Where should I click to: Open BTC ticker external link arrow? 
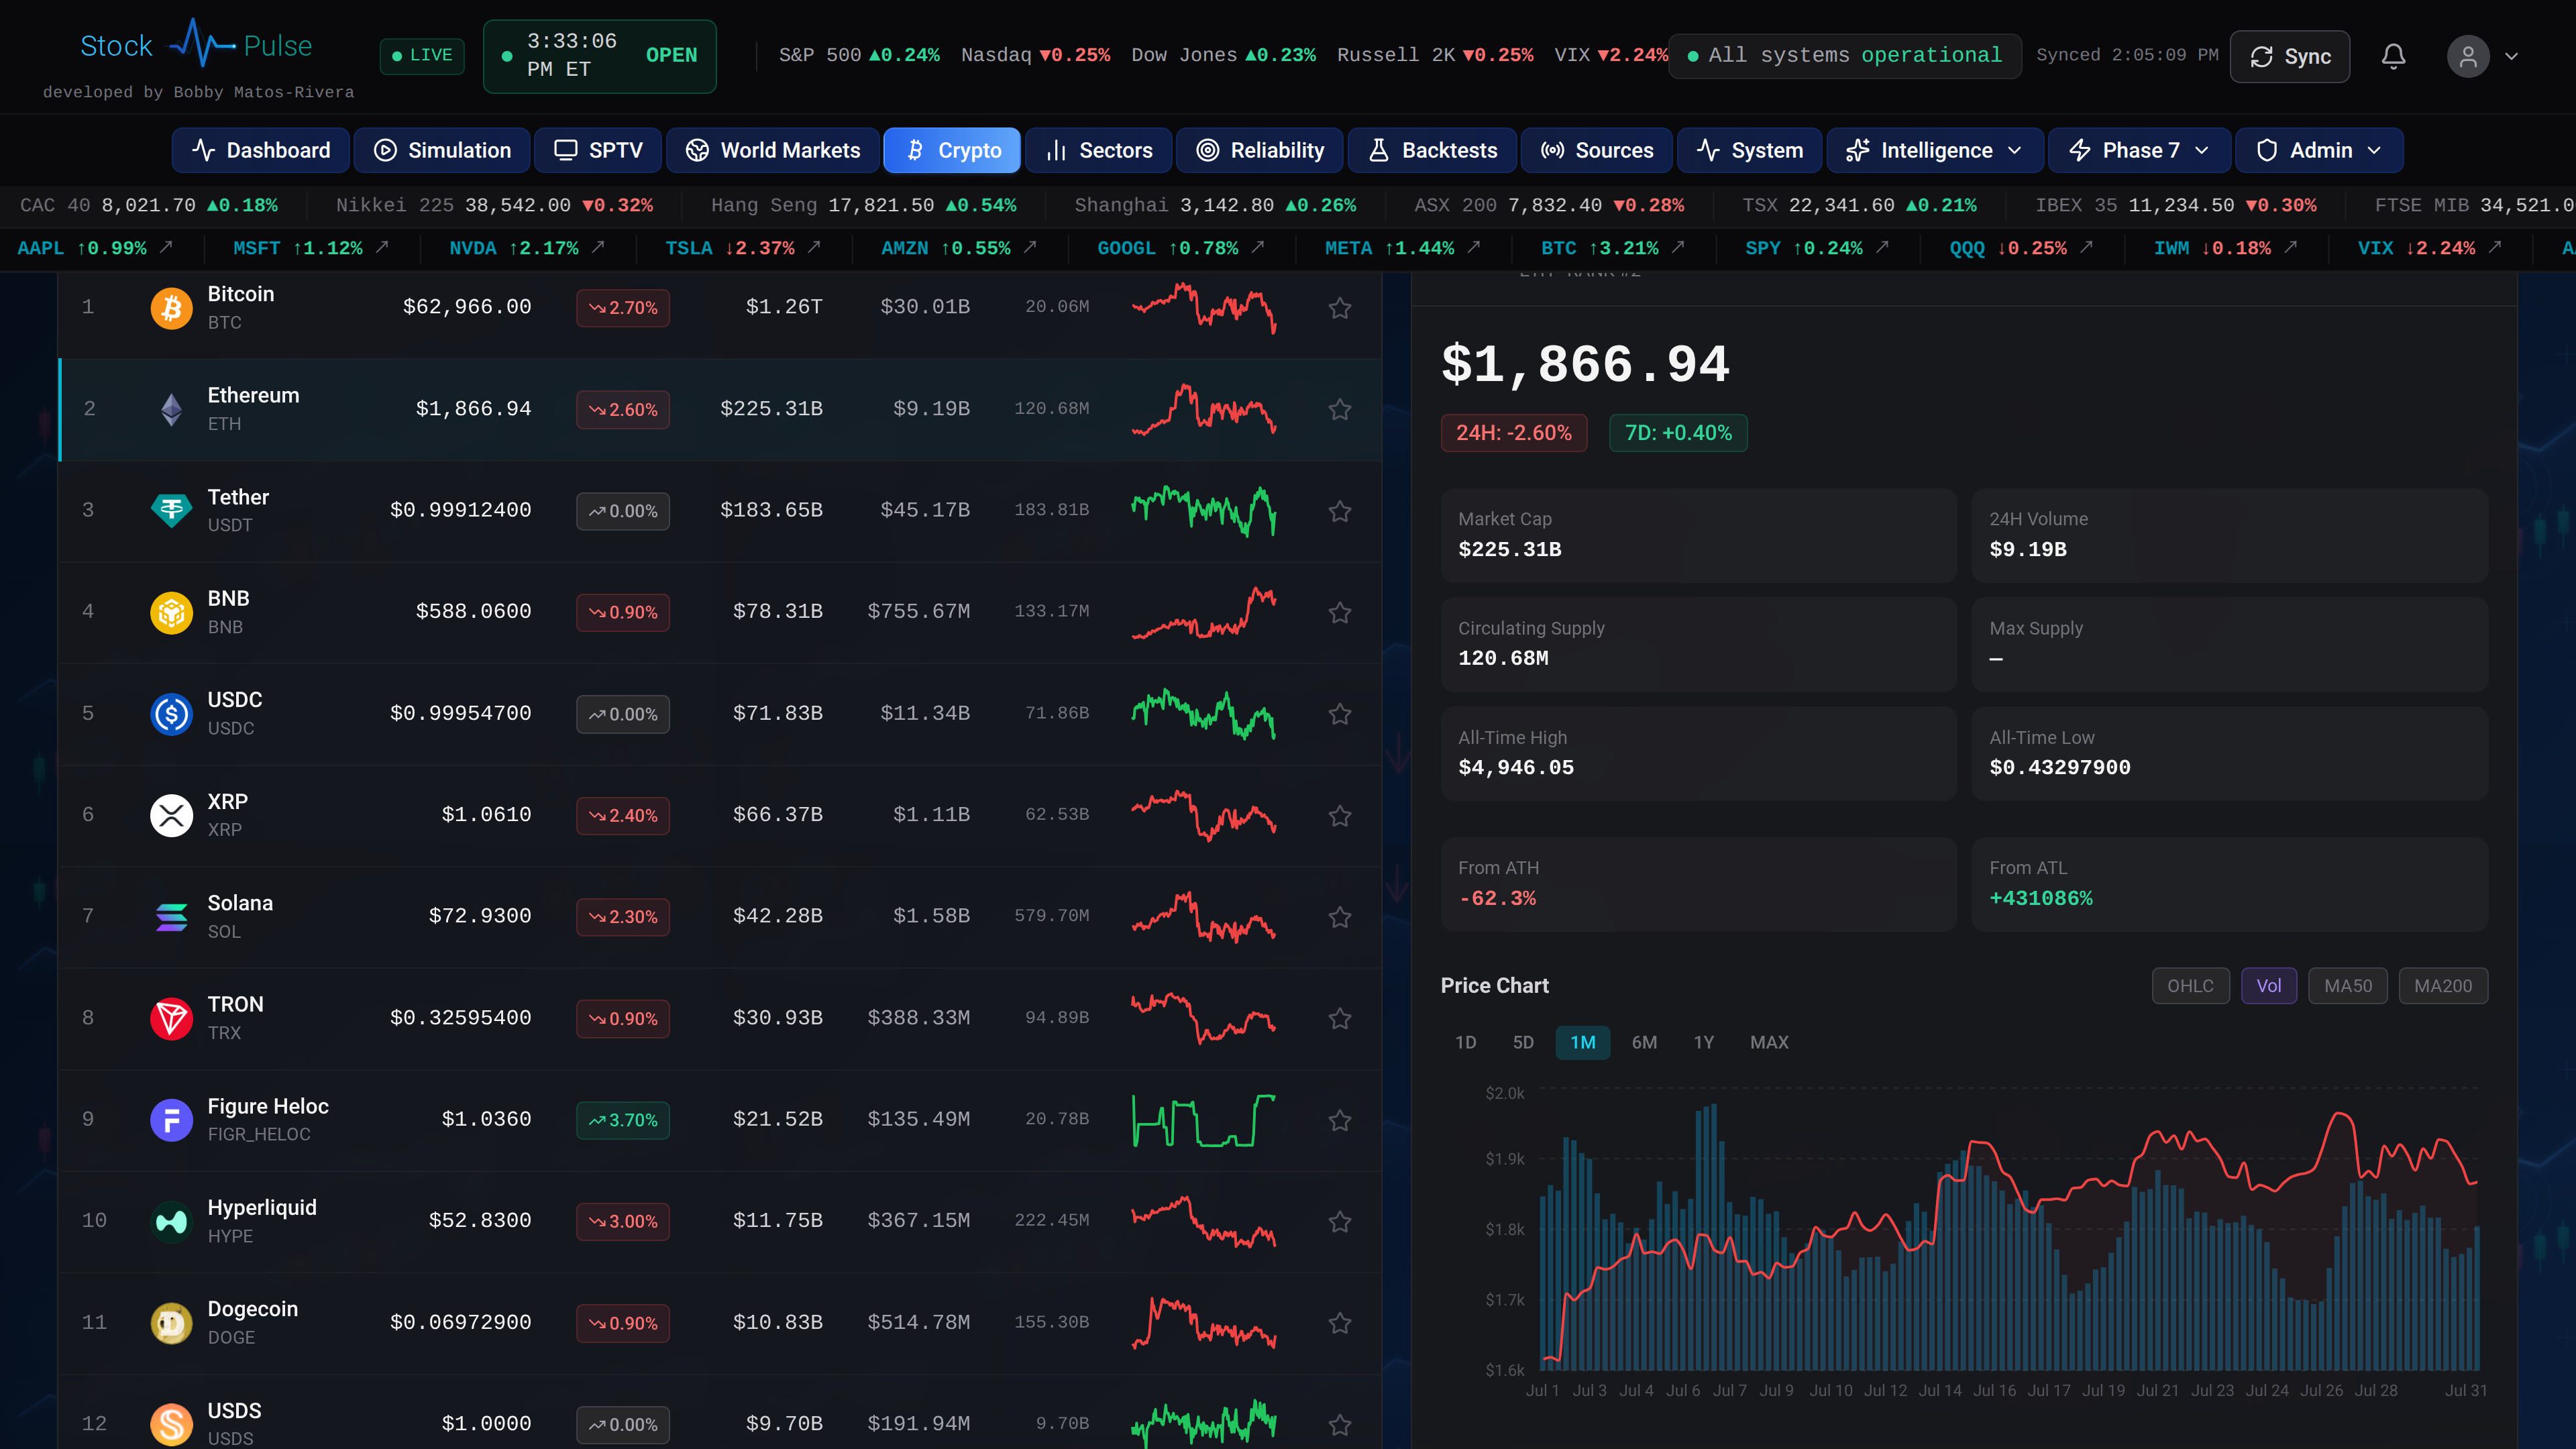tap(1678, 247)
